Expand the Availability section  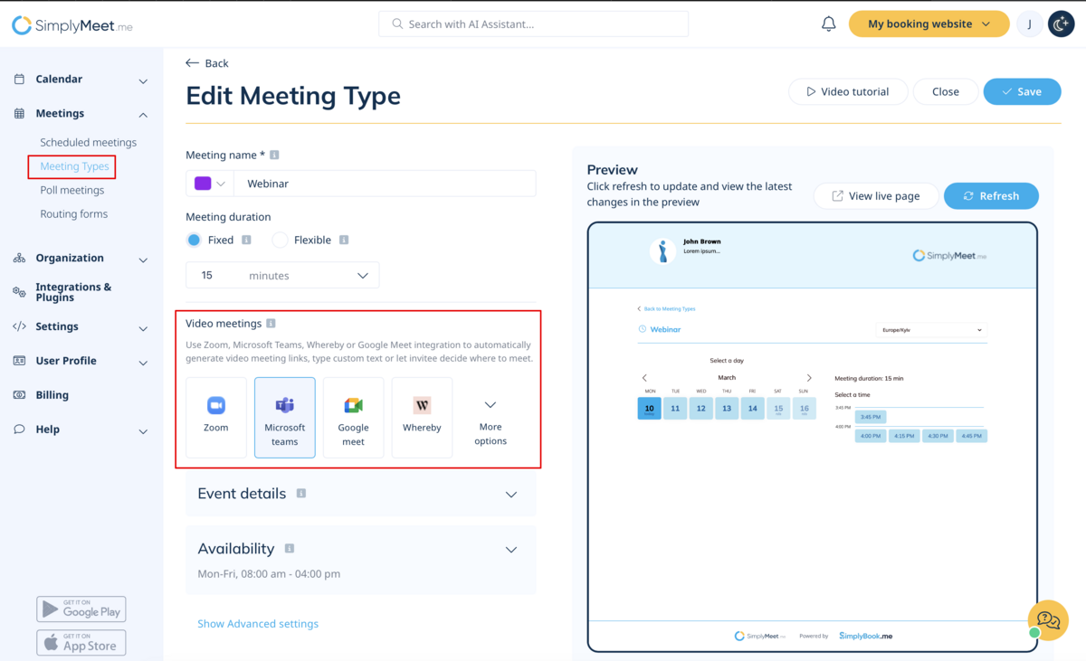(x=510, y=550)
